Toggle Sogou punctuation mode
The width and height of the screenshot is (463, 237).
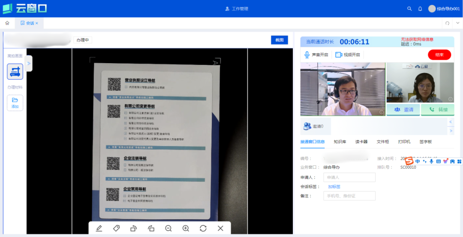pyautogui.click(x=424, y=161)
